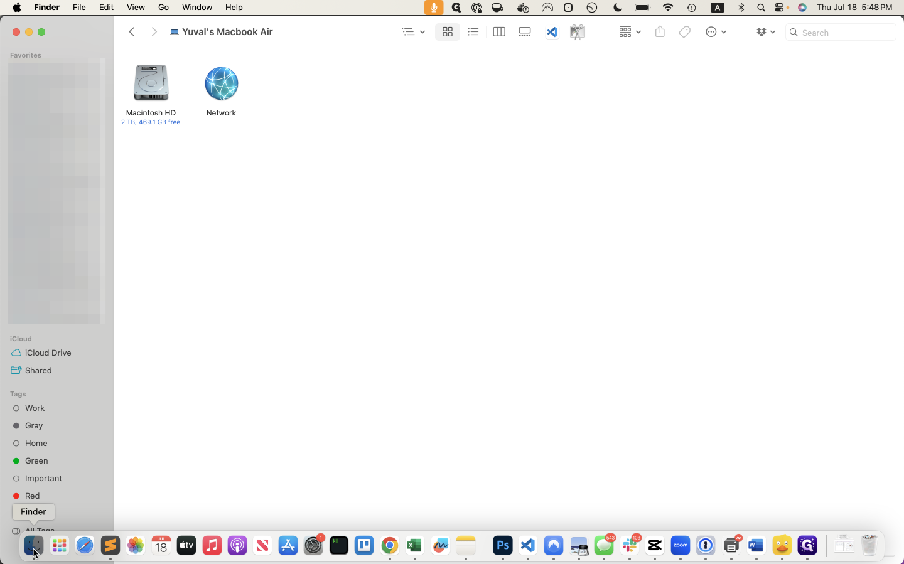Open Photoshop from the Dock
The width and height of the screenshot is (904, 564).
(503, 546)
